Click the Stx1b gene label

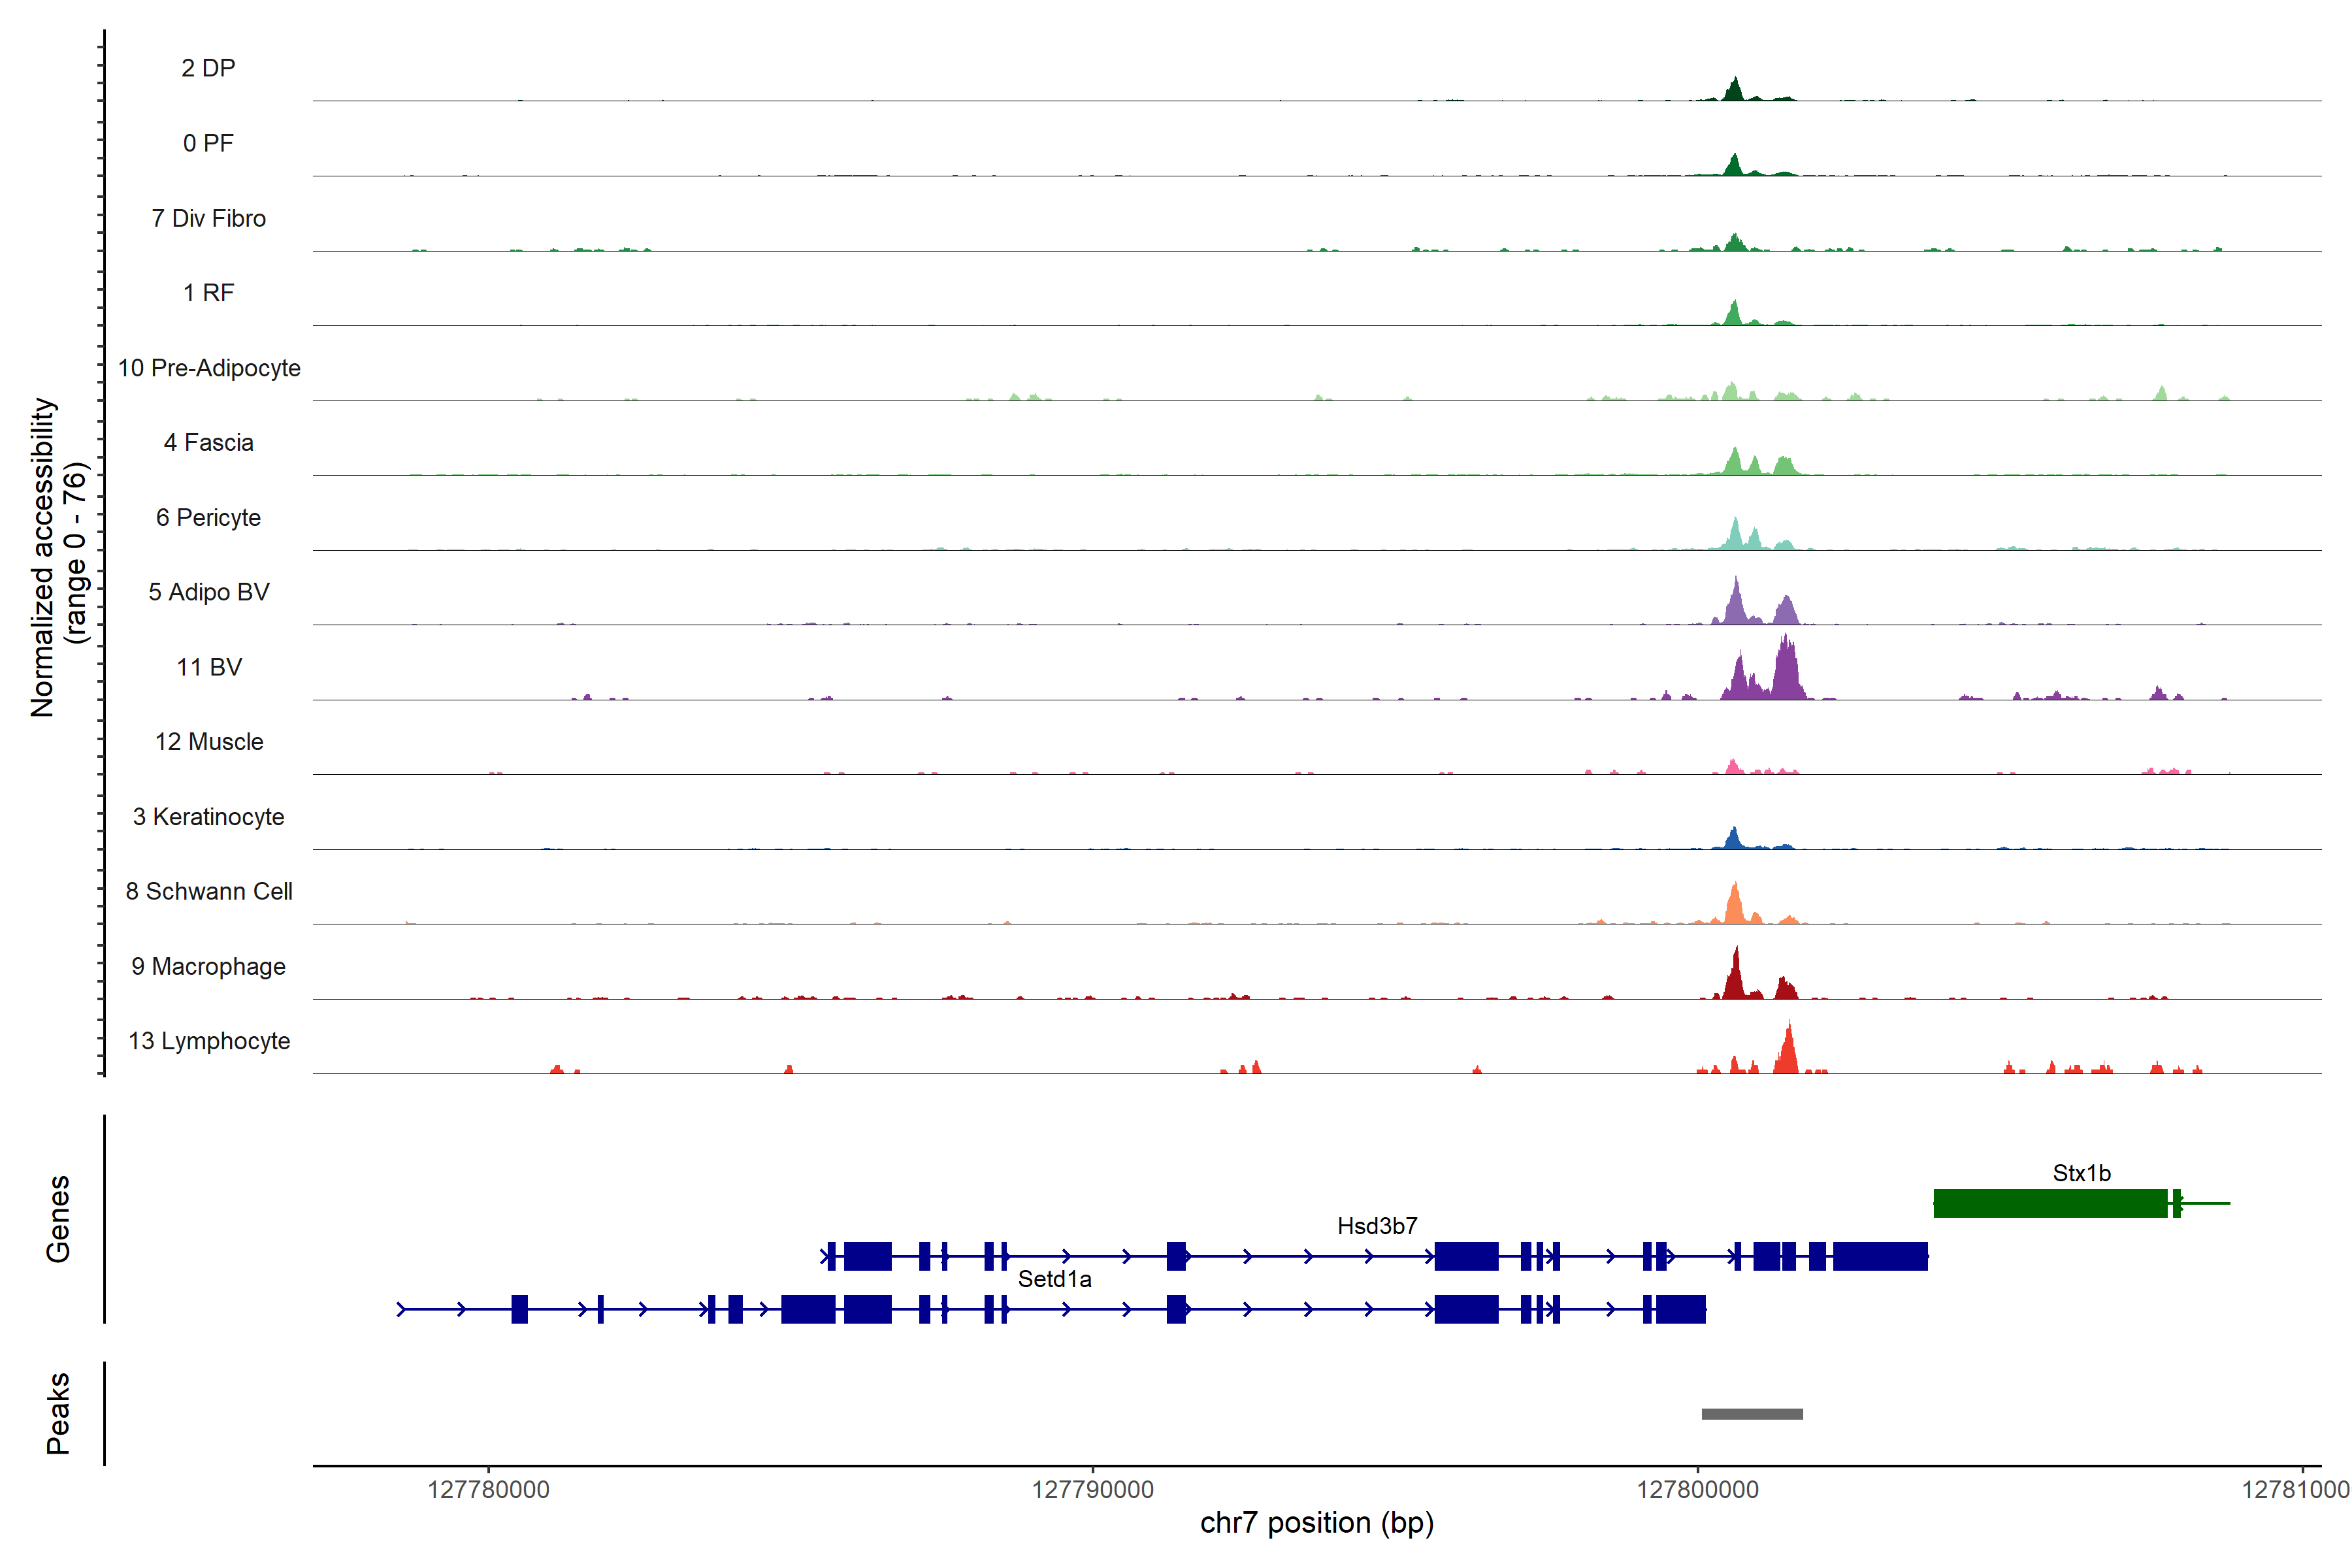(2081, 1173)
